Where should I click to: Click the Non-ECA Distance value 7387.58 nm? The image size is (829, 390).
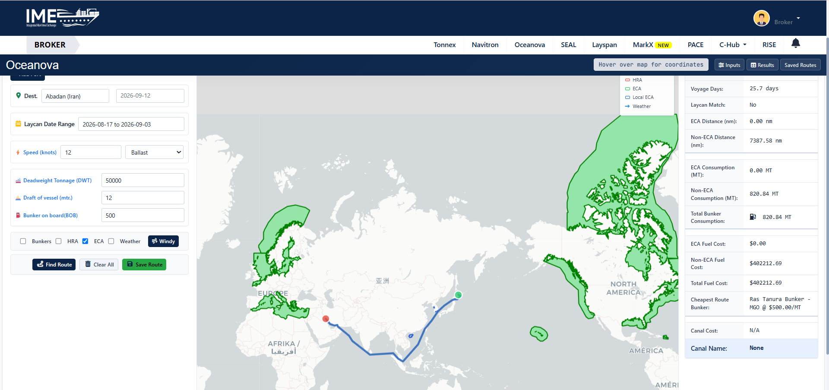coord(766,141)
